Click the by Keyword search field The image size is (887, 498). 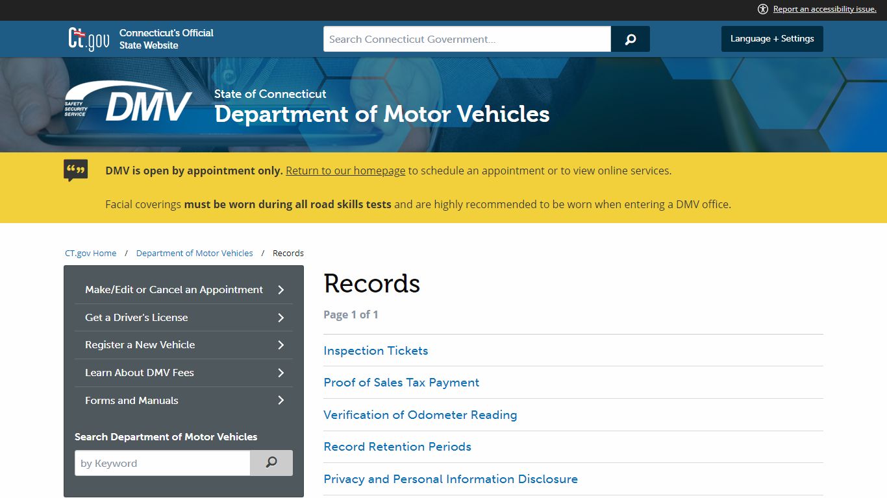pos(162,463)
